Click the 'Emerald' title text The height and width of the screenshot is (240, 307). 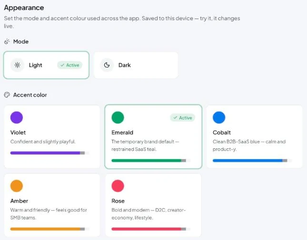[x=122, y=132]
